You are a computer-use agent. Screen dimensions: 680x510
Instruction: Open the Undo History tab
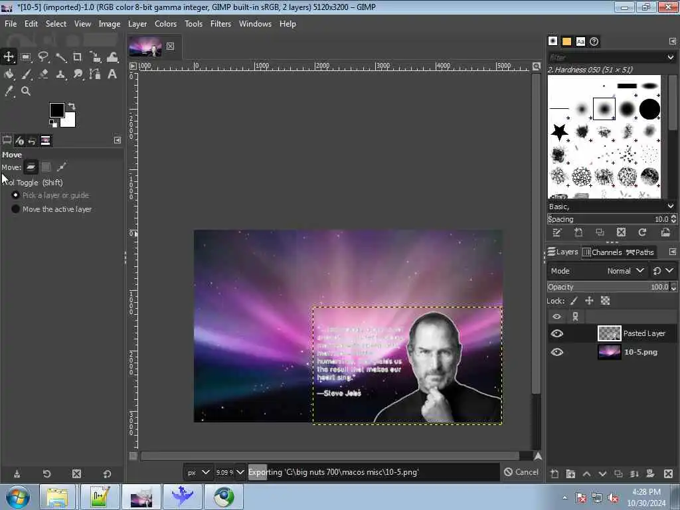(x=32, y=141)
